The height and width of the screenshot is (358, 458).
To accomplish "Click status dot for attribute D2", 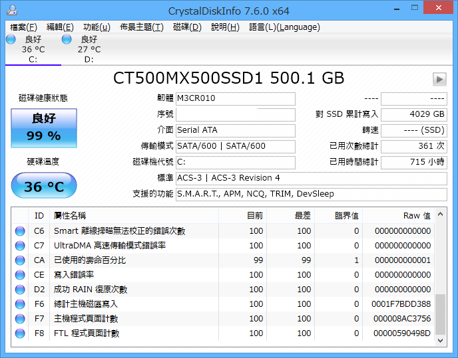I will click(x=20, y=289).
